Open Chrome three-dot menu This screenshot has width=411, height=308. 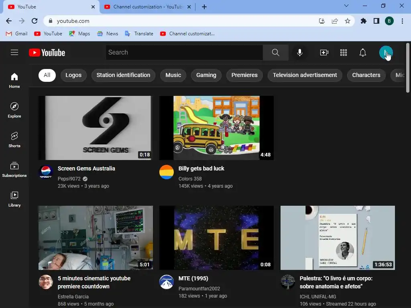tap(402, 21)
